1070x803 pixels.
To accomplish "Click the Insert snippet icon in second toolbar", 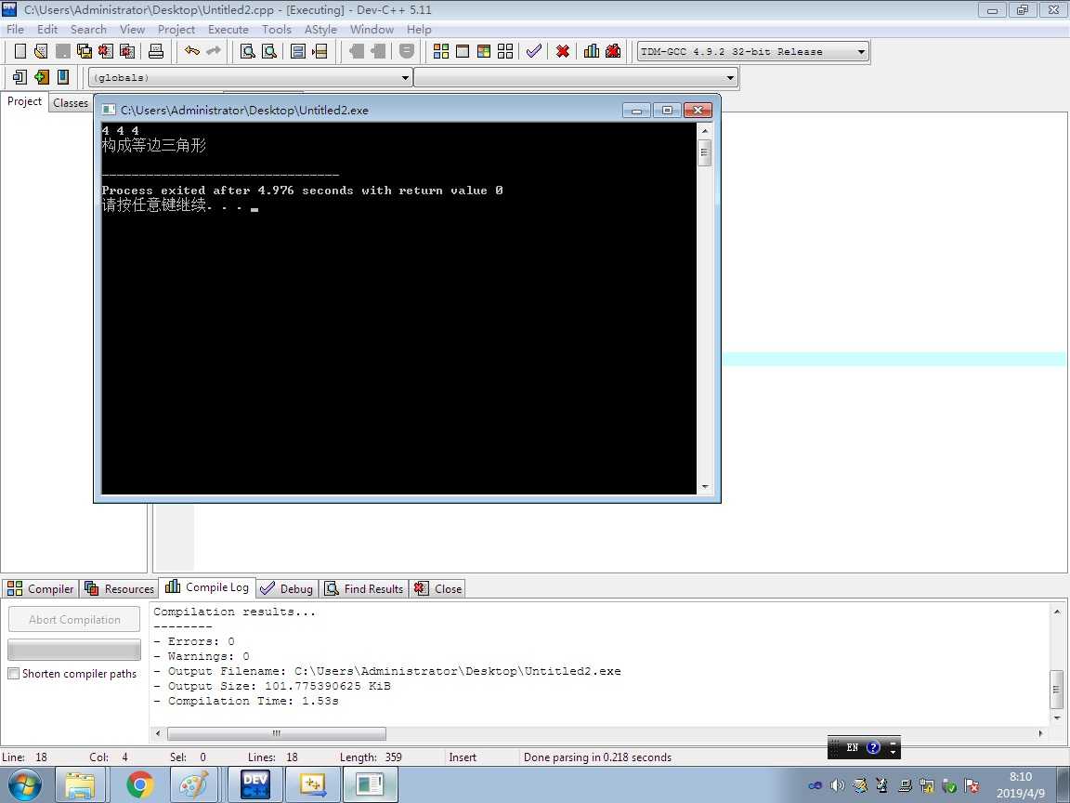I will [x=20, y=77].
